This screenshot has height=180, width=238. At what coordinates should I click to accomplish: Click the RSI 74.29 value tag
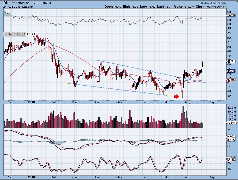pos(231,15)
